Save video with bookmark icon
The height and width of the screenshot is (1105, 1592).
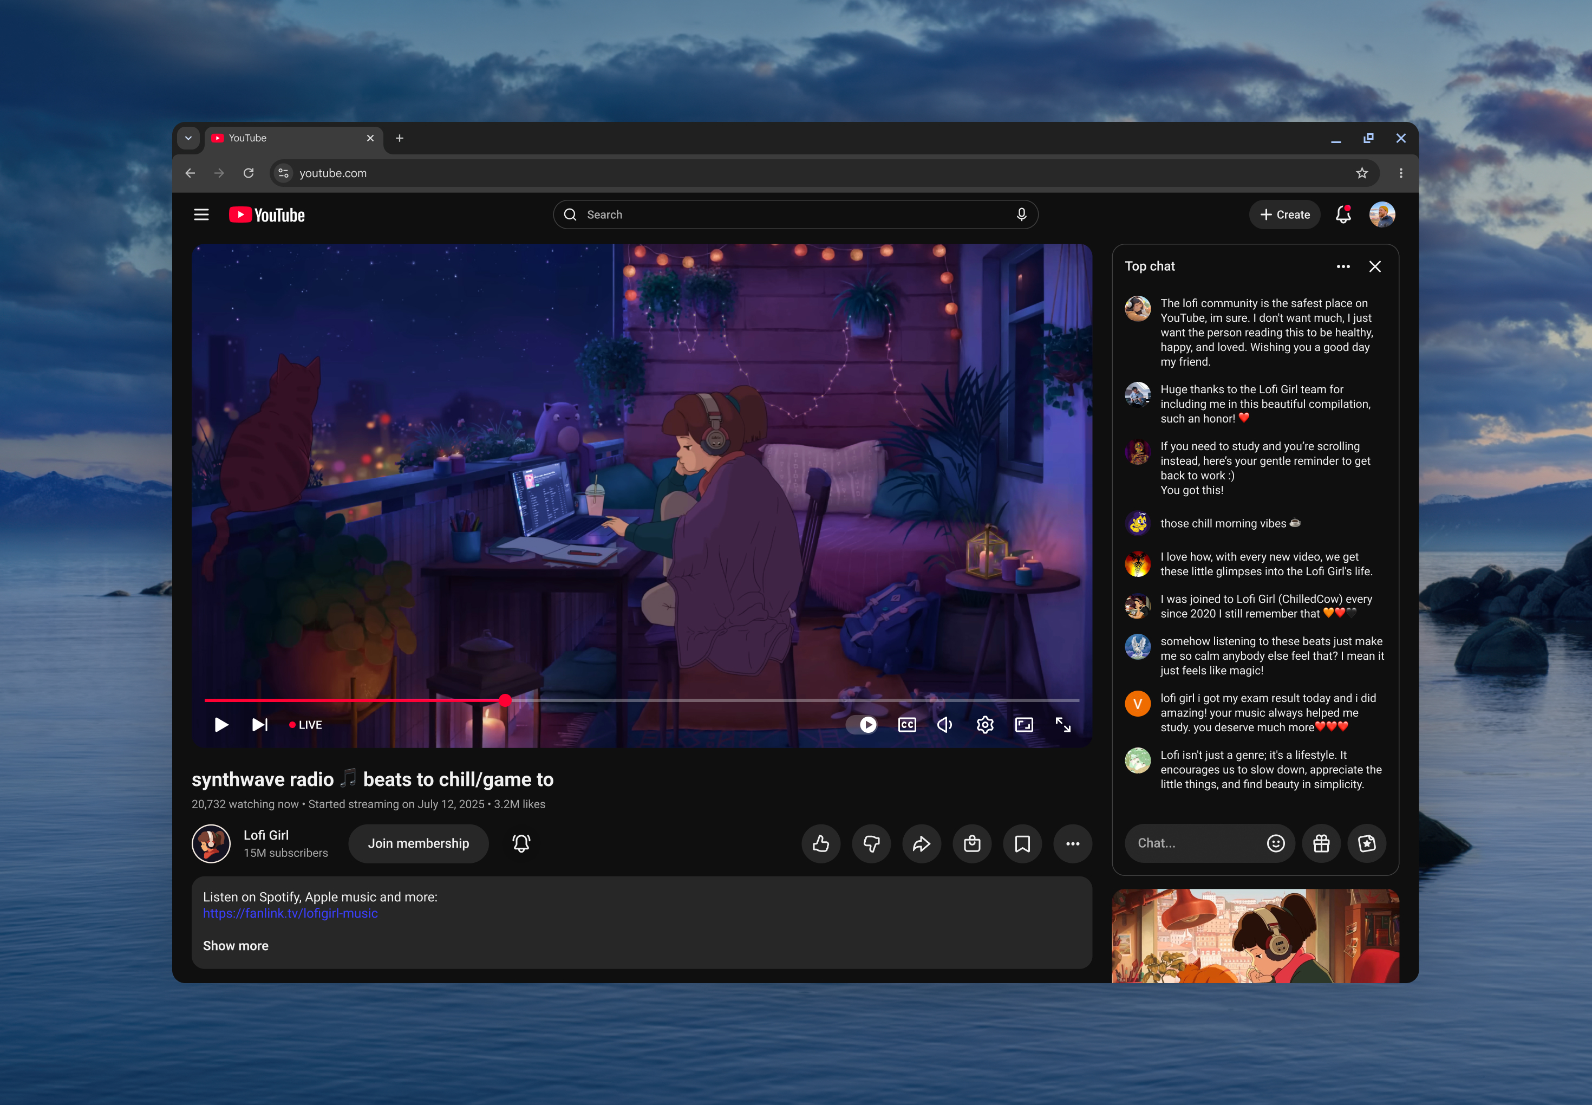pos(1022,843)
